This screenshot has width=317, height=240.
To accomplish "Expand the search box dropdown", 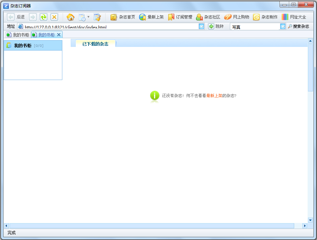I will pyautogui.click(x=283, y=26).
